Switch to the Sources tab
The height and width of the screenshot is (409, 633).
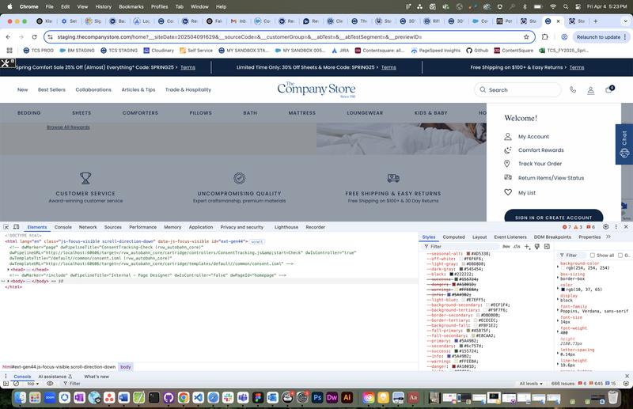(x=112, y=227)
